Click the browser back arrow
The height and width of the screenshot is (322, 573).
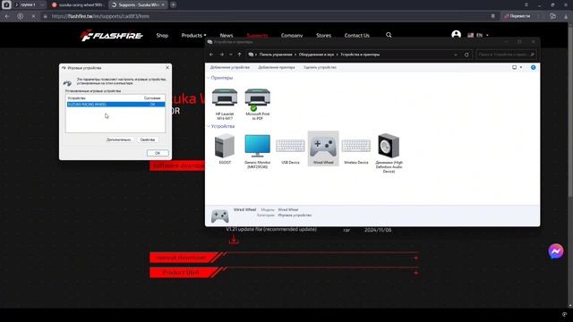click(x=7, y=16)
